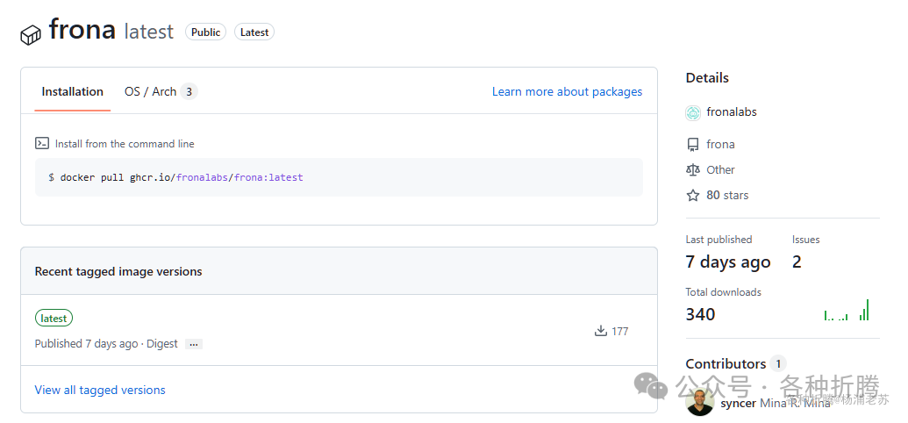Viewport: 908px width, 423px height.
Task: Click the Latest label badge in header
Action: 254,32
